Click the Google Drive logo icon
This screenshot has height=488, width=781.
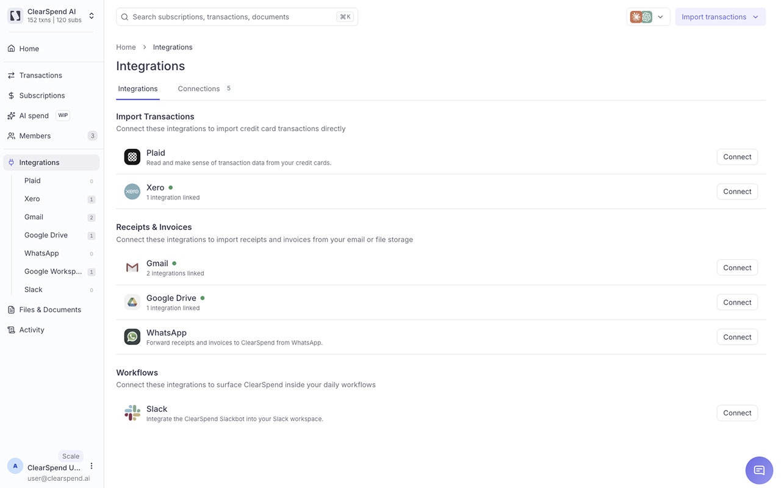point(132,302)
